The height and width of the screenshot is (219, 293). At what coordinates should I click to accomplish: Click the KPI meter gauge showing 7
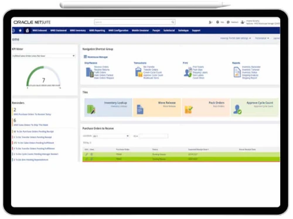[x=43, y=77]
